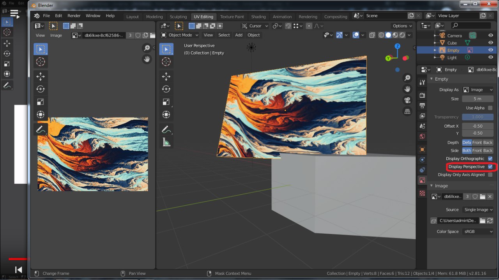The width and height of the screenshot is (499, 280).
Task: Unlink the image with the X button
Action: coord(490,197)
